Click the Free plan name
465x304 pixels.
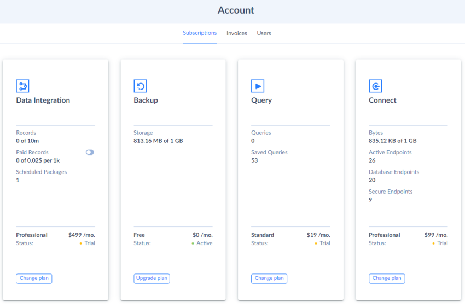[139, 235]
